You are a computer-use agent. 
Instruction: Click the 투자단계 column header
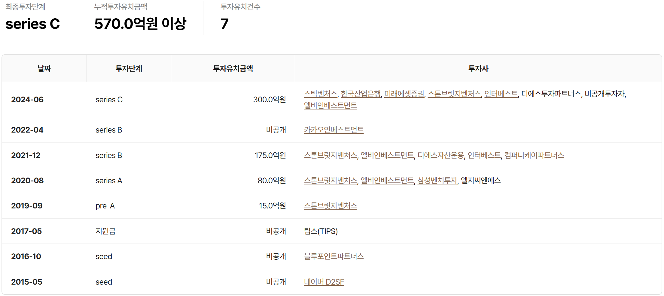coord(129,69)
